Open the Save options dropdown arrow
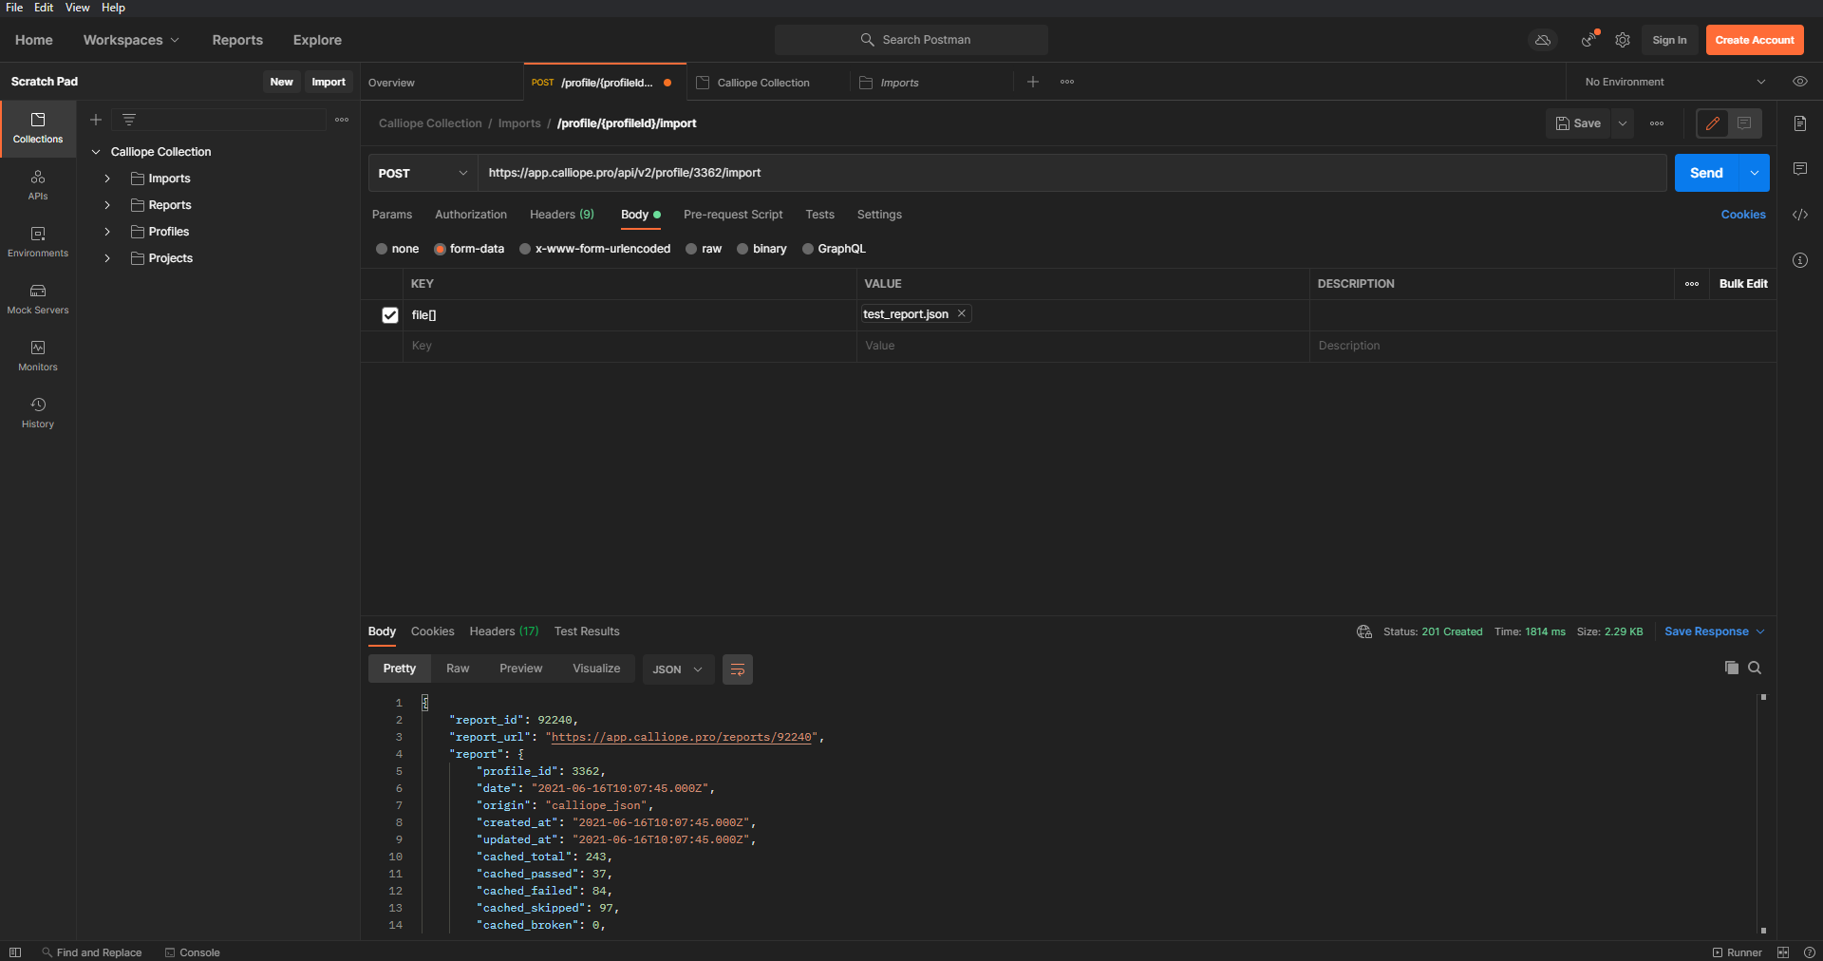 [x=1623, y=123]
